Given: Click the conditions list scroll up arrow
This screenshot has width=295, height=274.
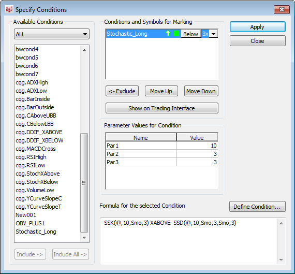Looking at the screenshot, I should click(84, 50).
